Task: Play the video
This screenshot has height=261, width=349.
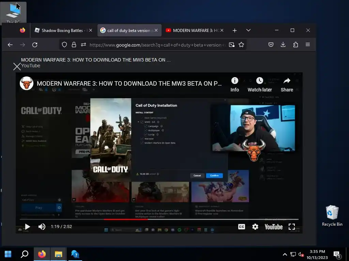Action: tap(27, 227)
